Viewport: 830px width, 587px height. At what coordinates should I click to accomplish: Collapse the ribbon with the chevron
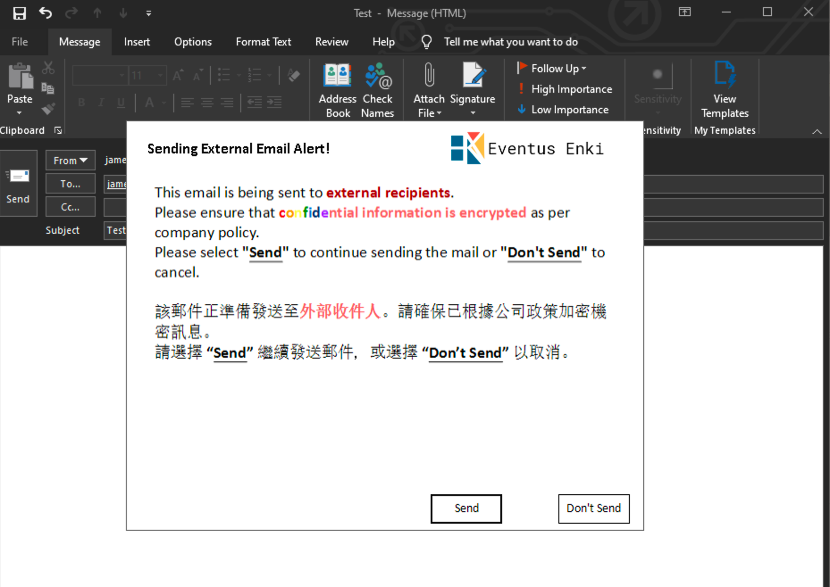point(817,131)
